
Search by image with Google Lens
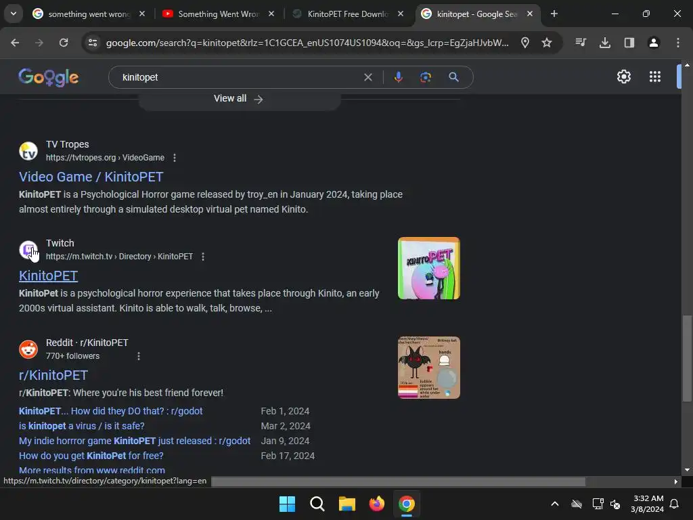pos(426,77)
